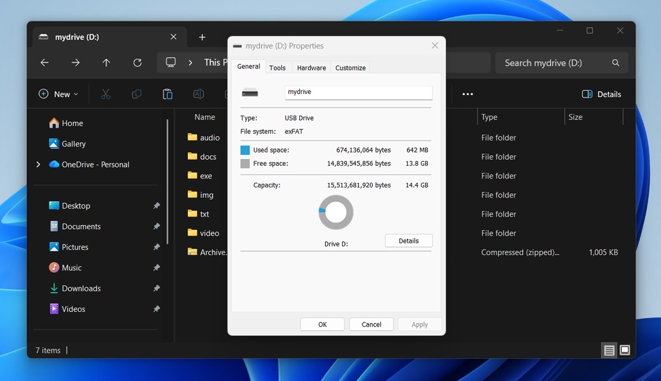
Task: Navigate back with the left arrow
Action: (x=45, y=63)
